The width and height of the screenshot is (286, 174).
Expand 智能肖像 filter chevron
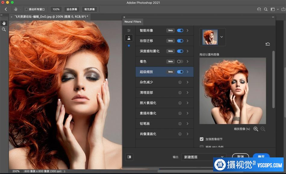coord(188,30)
